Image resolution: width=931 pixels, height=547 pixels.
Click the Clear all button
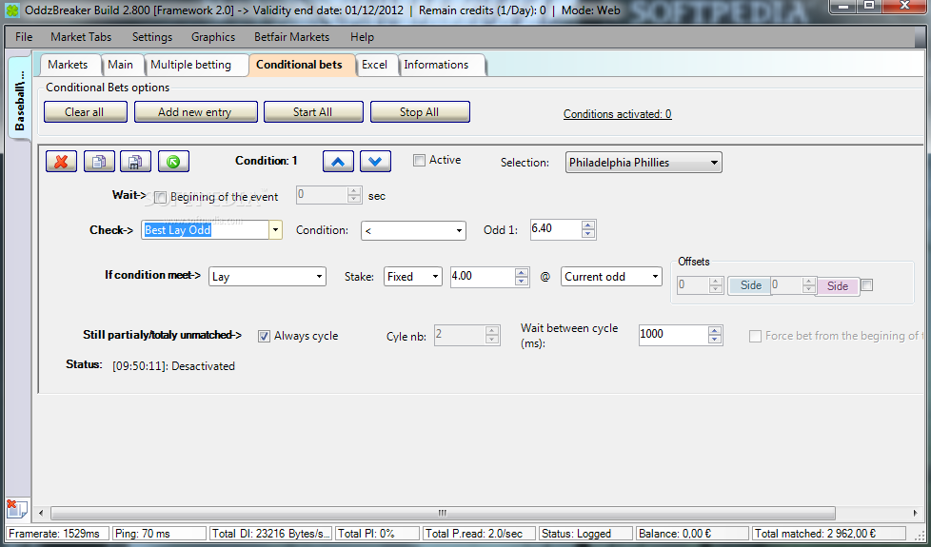[x=85, y=112]
